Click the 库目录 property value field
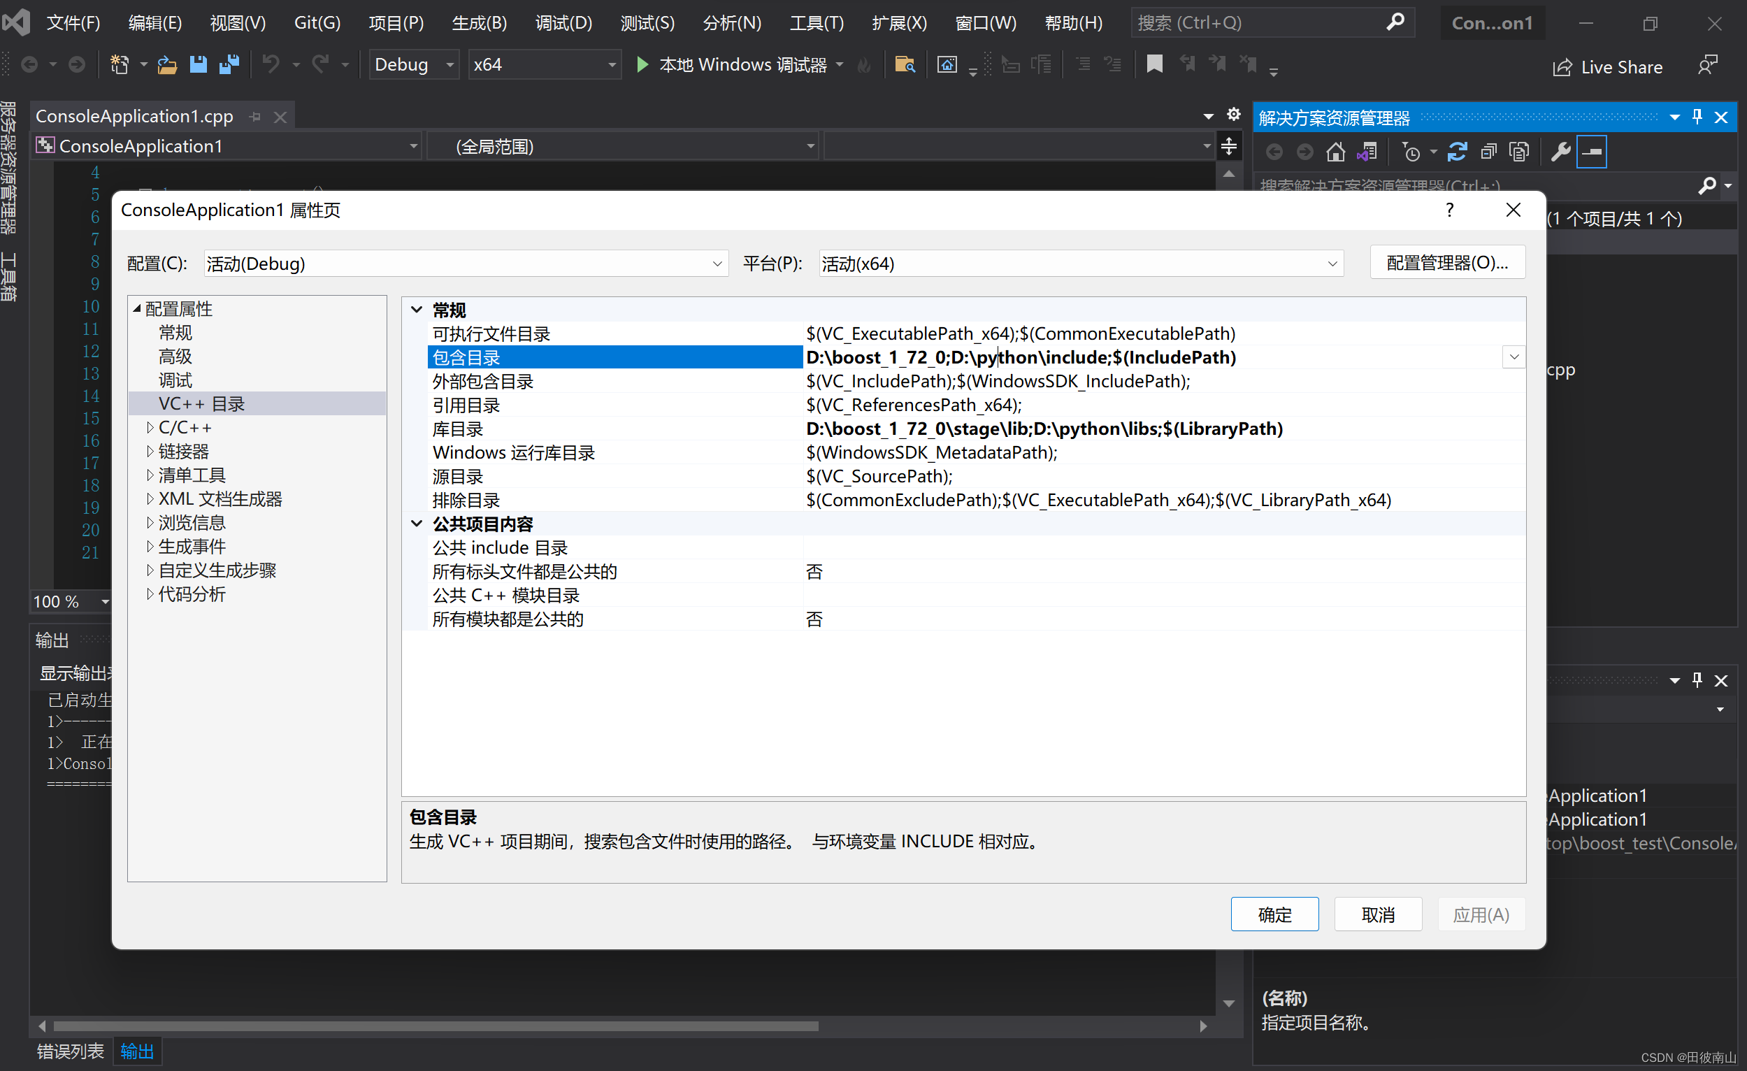Viewport: 1747px width, 1071px height. coord(1163,429)
